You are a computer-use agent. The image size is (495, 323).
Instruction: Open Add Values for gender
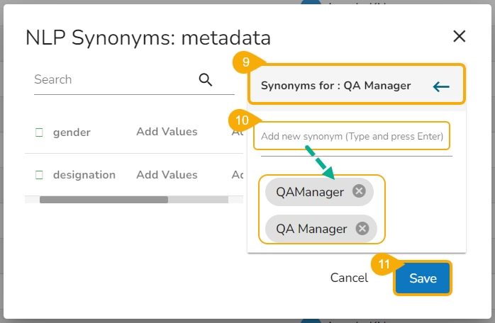click(x=167, y=132)
